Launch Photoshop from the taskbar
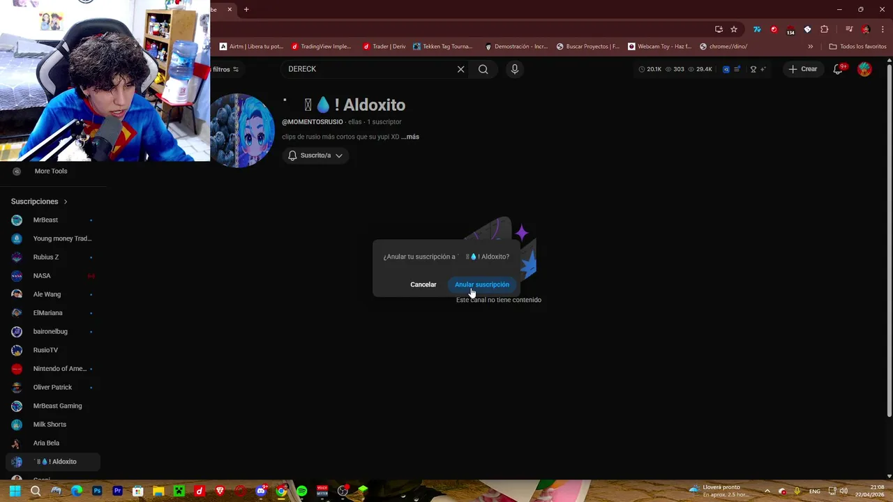This screenshot has width=893, height=502. 97,491
